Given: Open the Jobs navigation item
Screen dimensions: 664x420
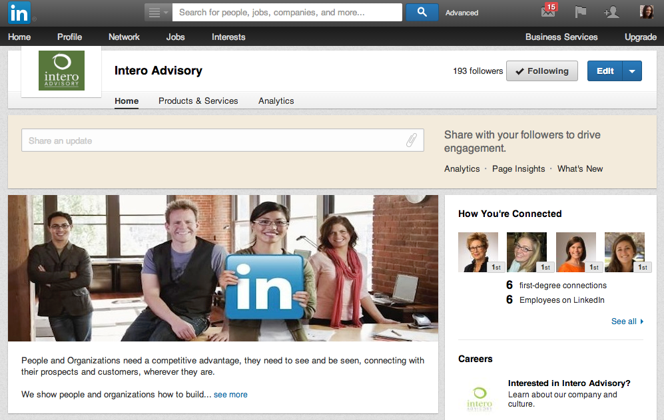Looking at the screenshot, I should pyautogui.click(x=175, y=37).
